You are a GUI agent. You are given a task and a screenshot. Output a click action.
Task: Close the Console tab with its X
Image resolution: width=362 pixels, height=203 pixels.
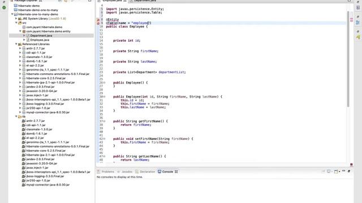click(176, 171)
